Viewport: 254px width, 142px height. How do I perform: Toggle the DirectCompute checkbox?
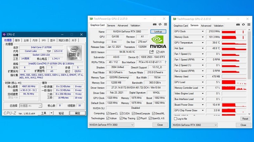click(x=133, y=114)
